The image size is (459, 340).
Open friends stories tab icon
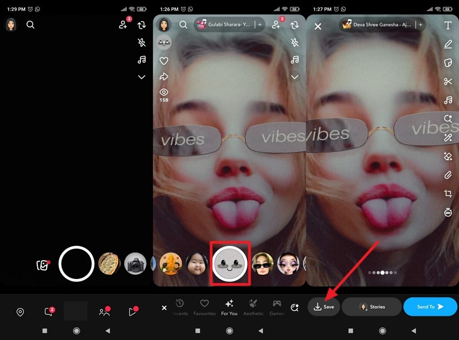104,311
